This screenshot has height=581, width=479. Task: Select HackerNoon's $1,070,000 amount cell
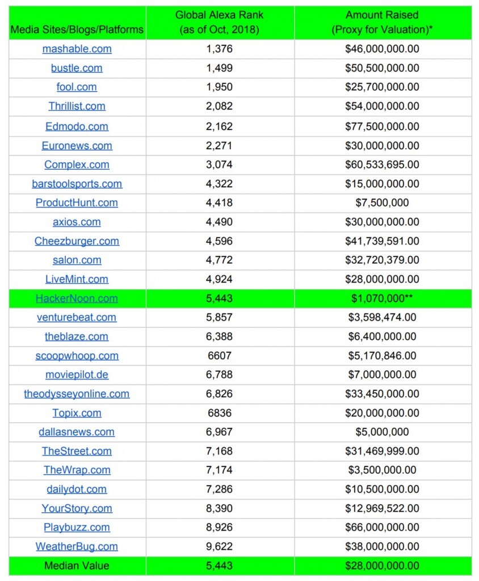[382, 298]
